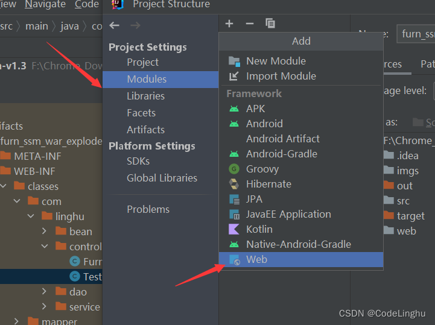Click the module Name input field

click(416, 34)
